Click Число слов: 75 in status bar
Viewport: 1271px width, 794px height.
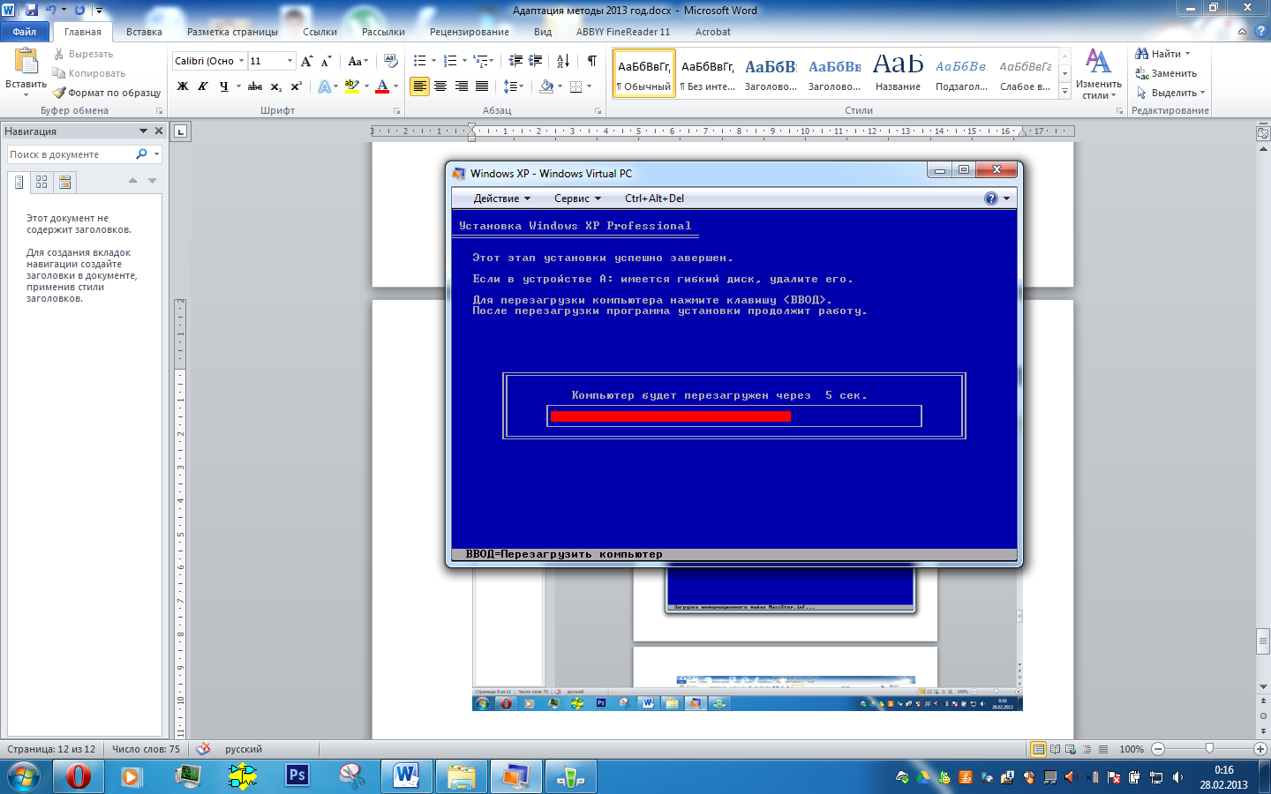coord(146,749)
